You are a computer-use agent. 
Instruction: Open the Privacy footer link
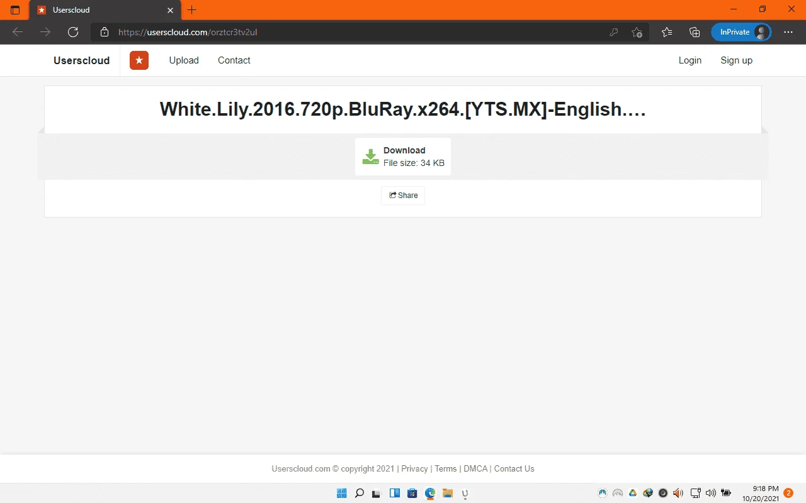point(414,468)
